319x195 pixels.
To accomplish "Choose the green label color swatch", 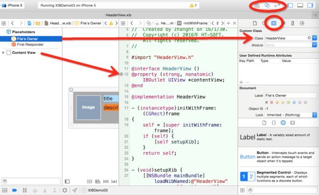I will (x=289, y=102).
